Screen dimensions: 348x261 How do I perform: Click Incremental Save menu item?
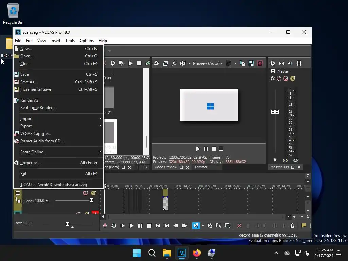point(58,89)
